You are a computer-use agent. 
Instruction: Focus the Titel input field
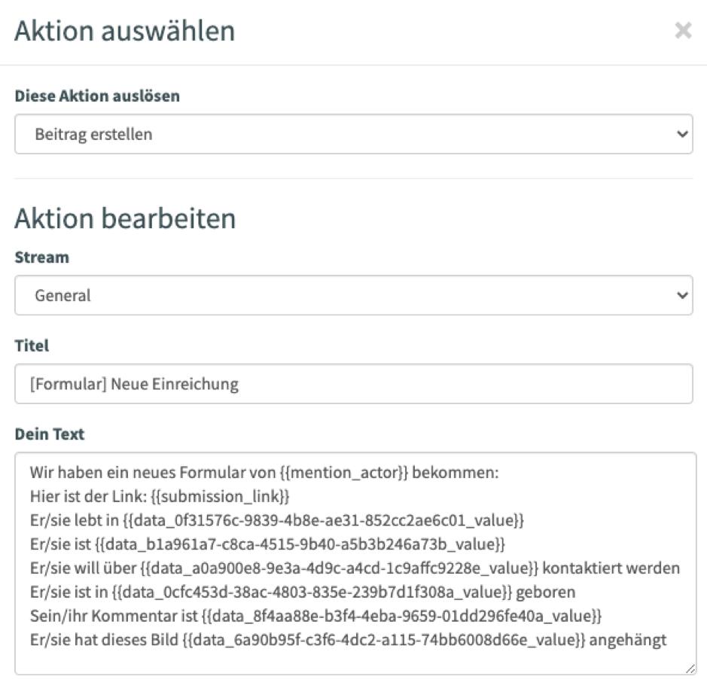(354, 384)
